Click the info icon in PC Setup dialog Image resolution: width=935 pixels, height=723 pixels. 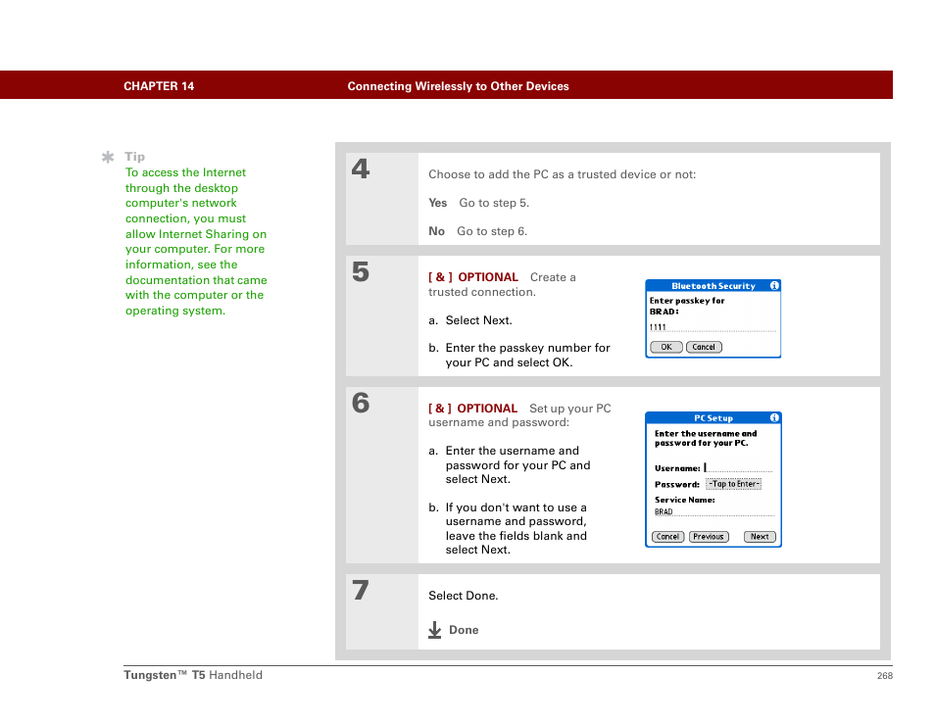(774, 417)
